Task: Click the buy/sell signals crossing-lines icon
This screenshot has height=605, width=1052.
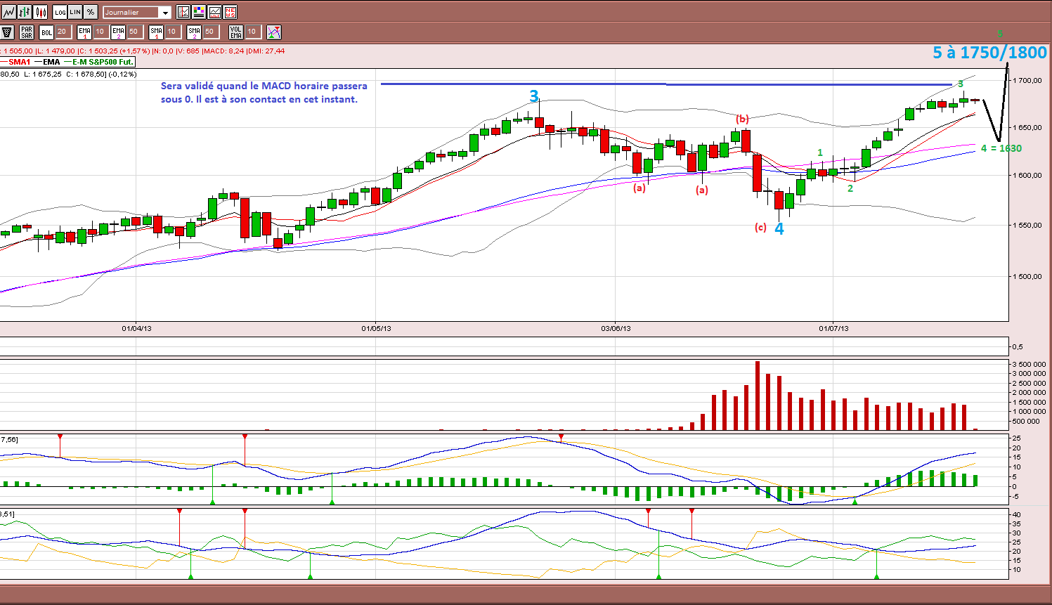Action: pos(274,32)
